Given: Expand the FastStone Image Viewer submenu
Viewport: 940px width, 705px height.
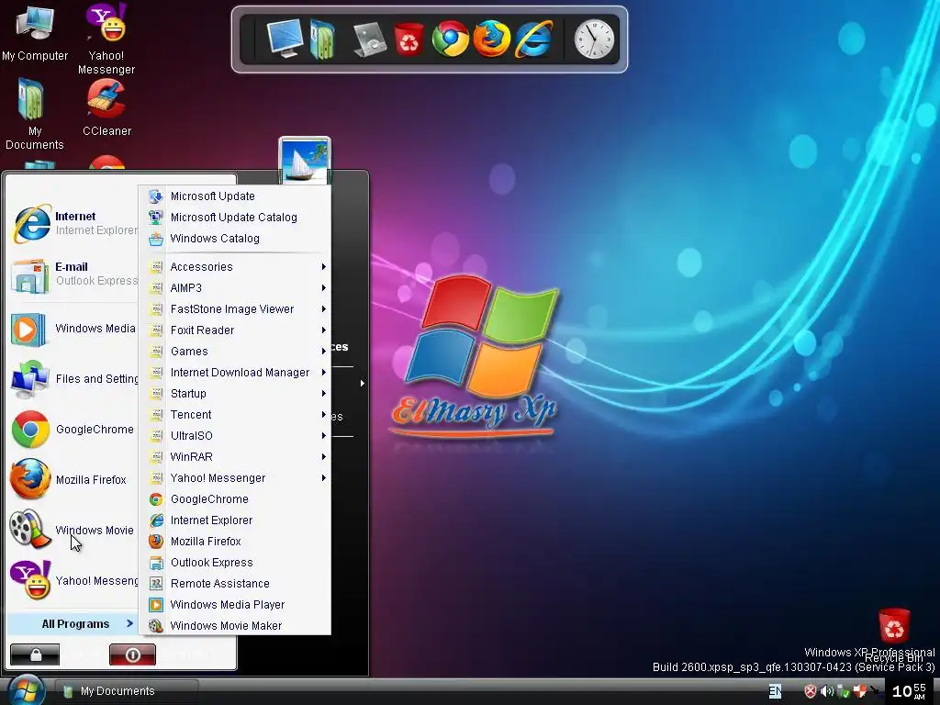Looking at the screenshot, I should pos(235,308).
